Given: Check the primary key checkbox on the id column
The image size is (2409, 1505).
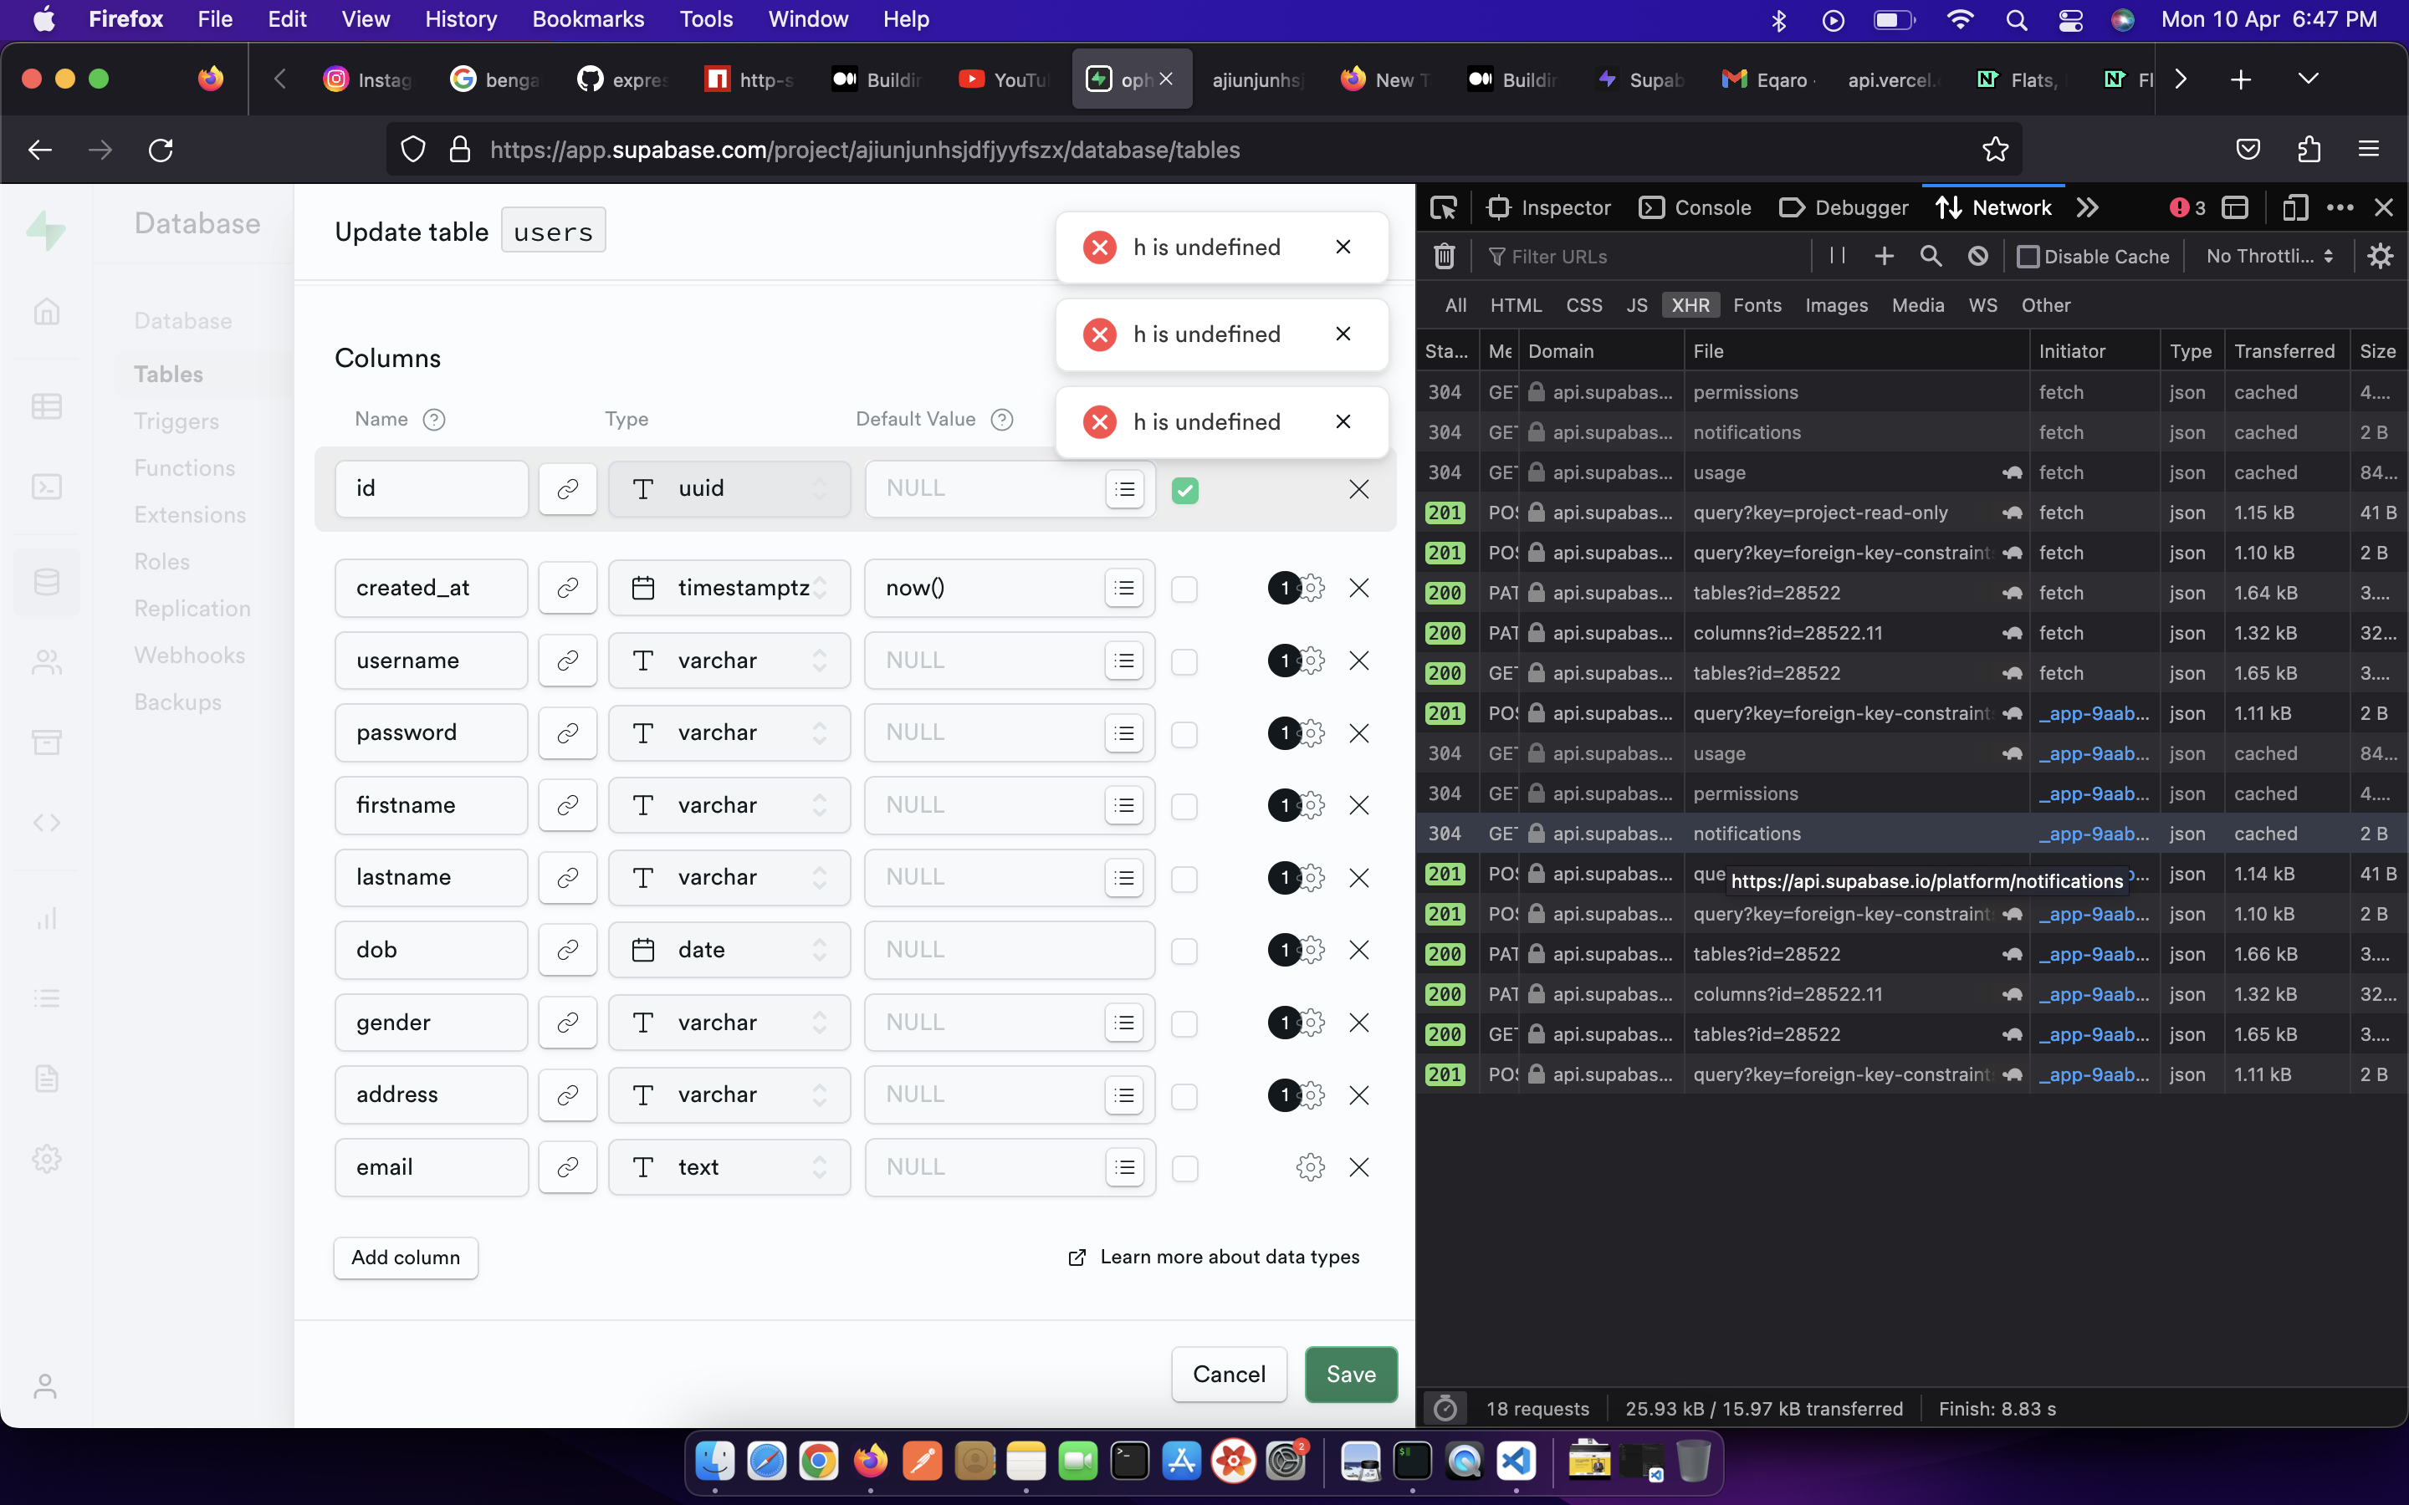Looking at the screenshot, I should [x=1184, y=490].
